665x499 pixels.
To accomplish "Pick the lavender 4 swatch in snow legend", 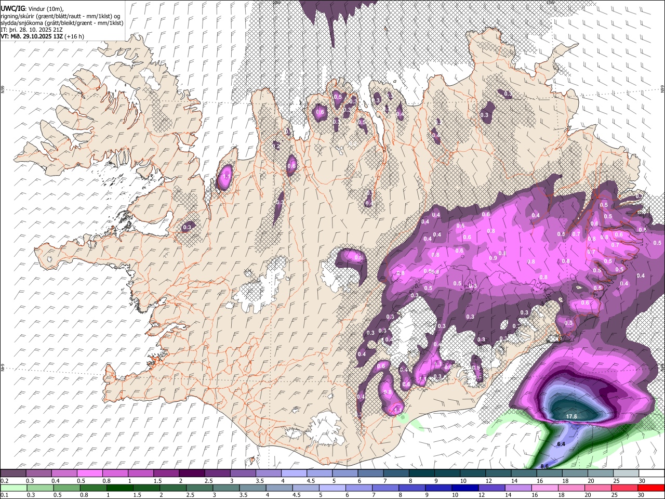I will tap(294, 473).
